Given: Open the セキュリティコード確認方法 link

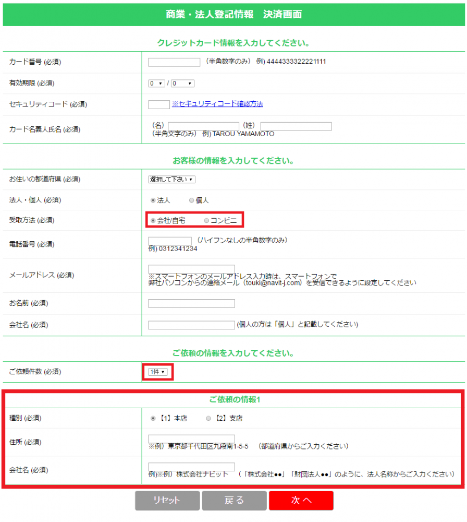Looking at the screenshot, I should (217, 104).
